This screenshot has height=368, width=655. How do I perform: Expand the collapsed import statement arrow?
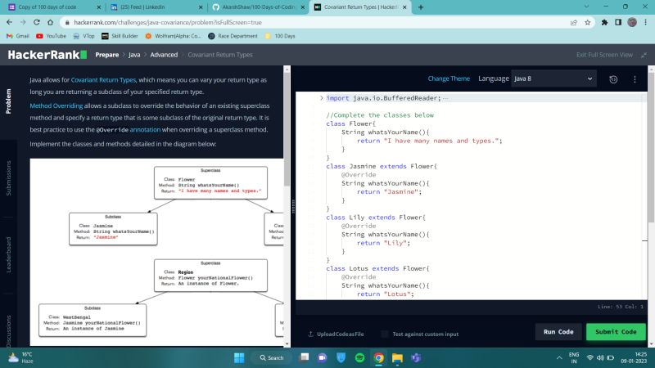321,98
